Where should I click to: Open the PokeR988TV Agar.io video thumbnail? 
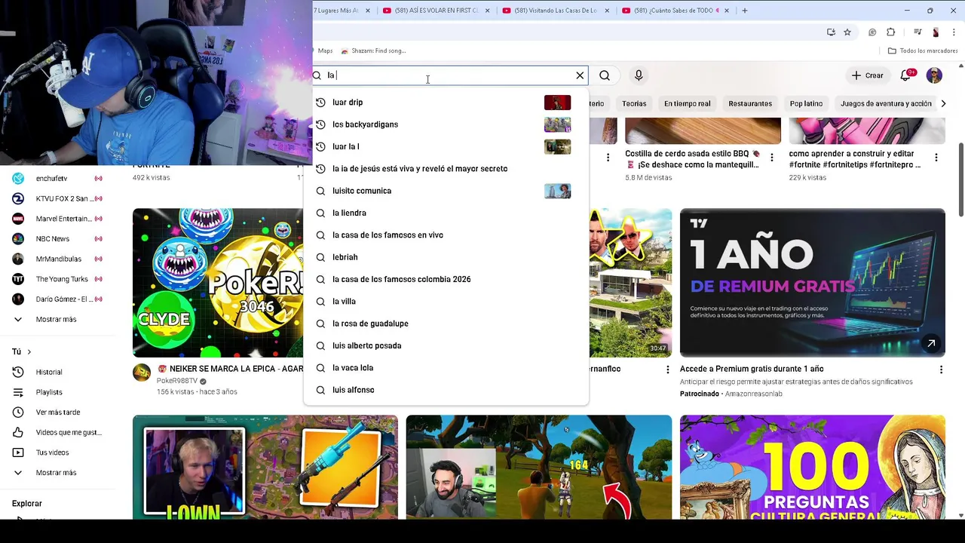click(x=218, y=283)
